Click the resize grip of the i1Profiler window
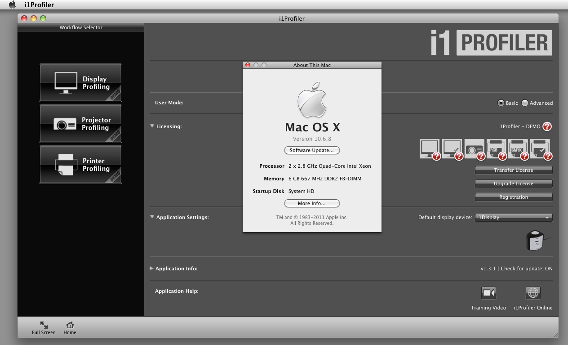568x345 pixels. pyautogui.click(x=555, y=335)
